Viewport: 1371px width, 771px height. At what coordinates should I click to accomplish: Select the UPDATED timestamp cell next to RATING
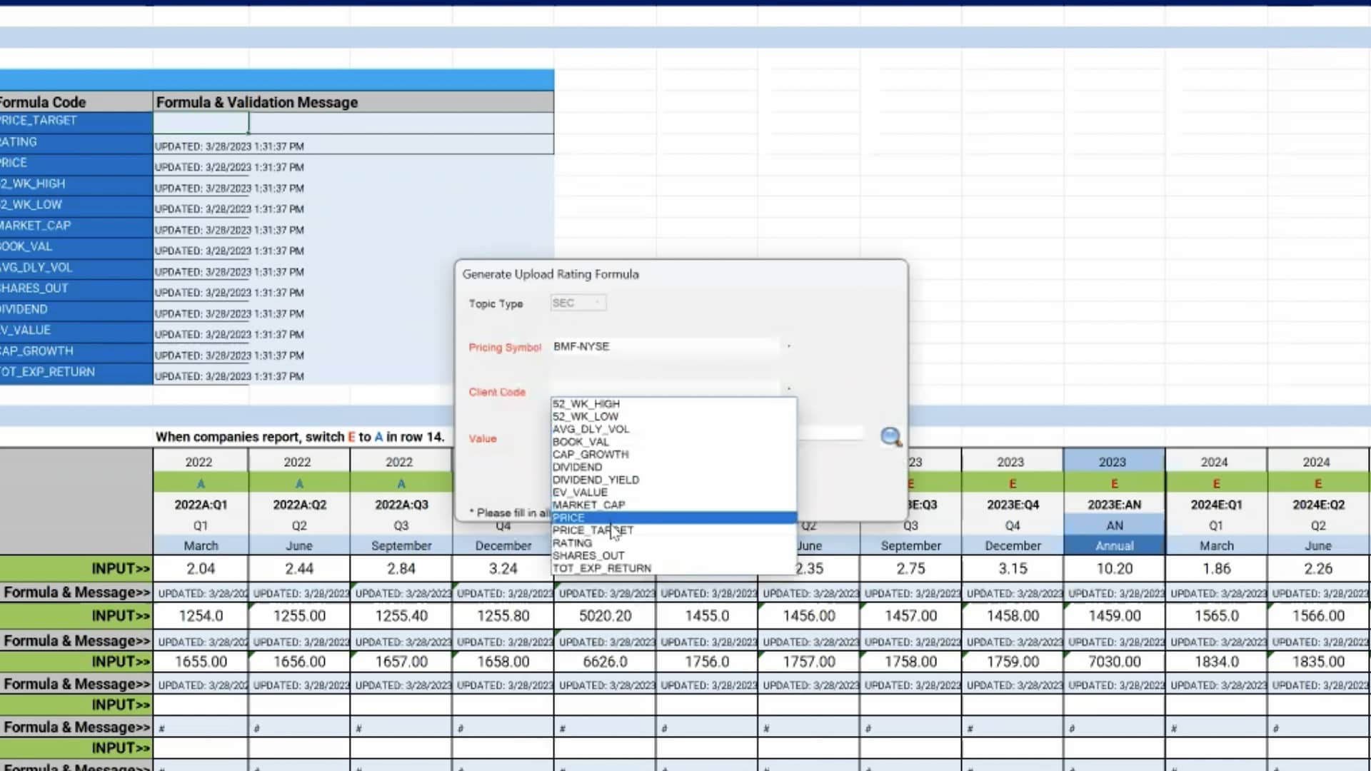[x=230, y=146]
